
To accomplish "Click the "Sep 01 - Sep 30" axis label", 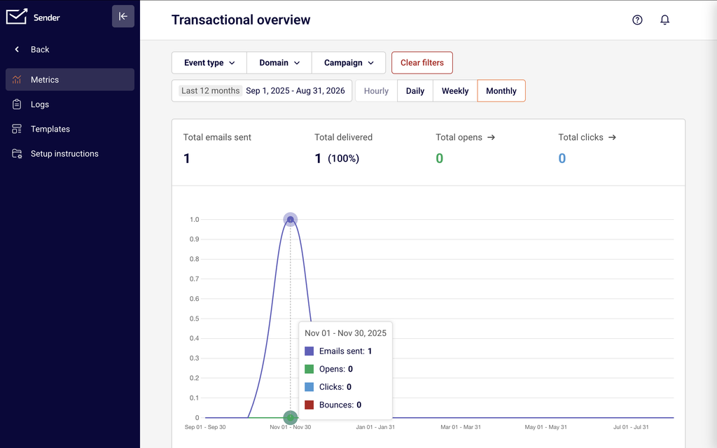I will (205, 427).
